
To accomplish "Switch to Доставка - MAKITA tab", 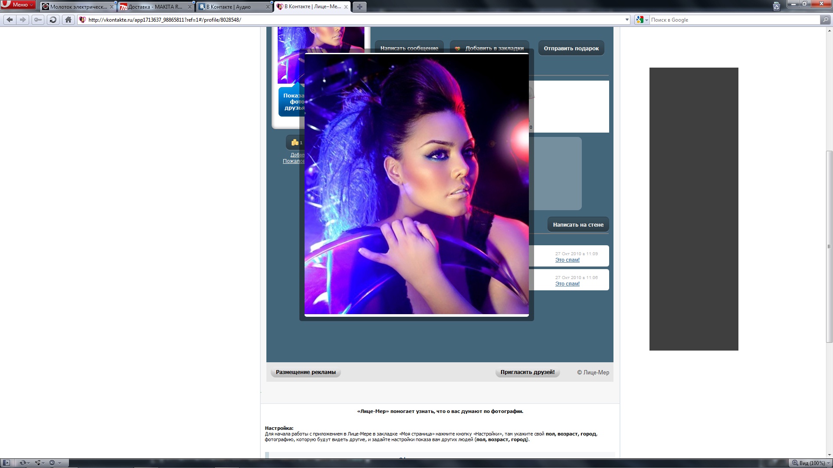I will (x=155, y=7).
